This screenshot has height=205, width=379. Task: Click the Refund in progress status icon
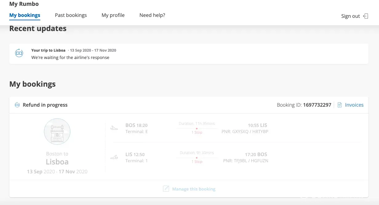[17, 105]
